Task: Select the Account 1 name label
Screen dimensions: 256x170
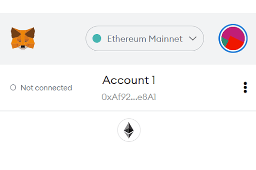Action: (128, 80)
